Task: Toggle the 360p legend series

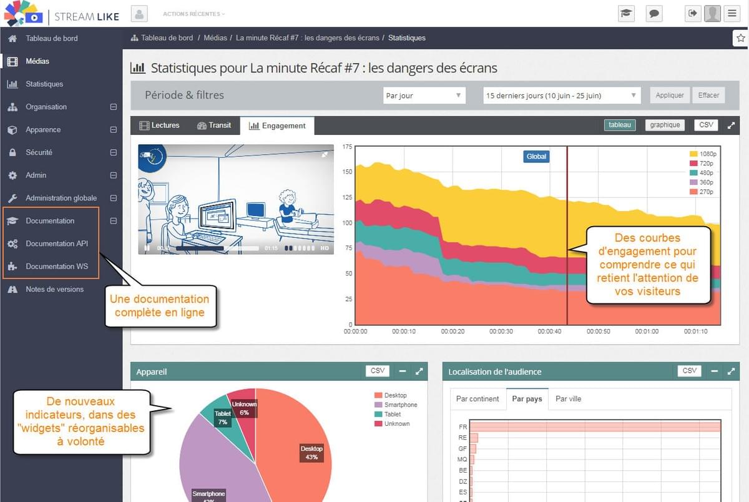Action: point(700,182)
